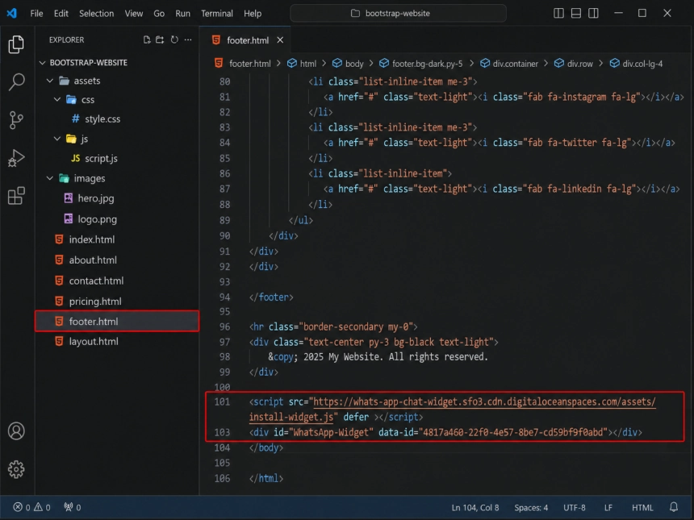The image size is (694, 520).
Task: Click the New File icon in Explorer
Action: pyautogui.click(x=147, y=40)
